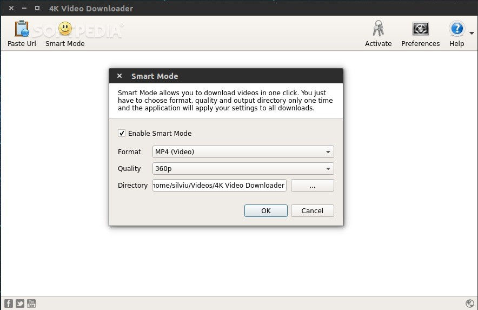Click the Activate keys icon
Image resolution: width=478 pixels, height=310 pixels.
pos(378,29)
